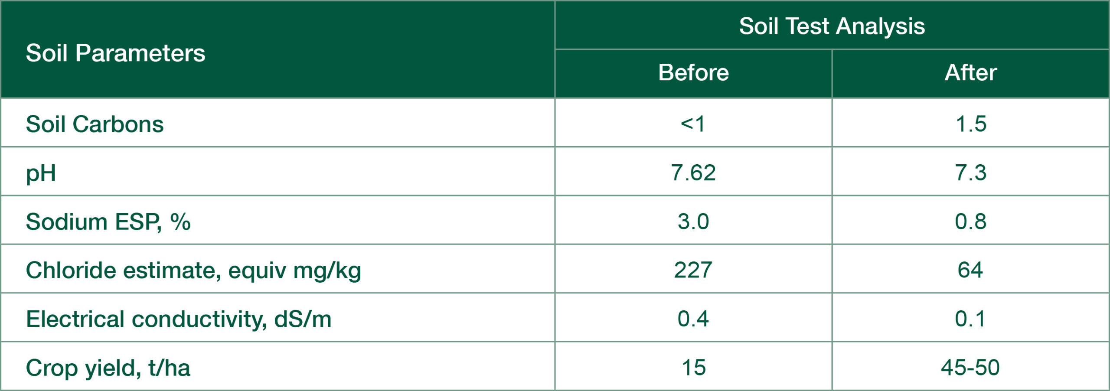
Task: Select the 15 crop yield before value
Action: (x=694, y=368)
